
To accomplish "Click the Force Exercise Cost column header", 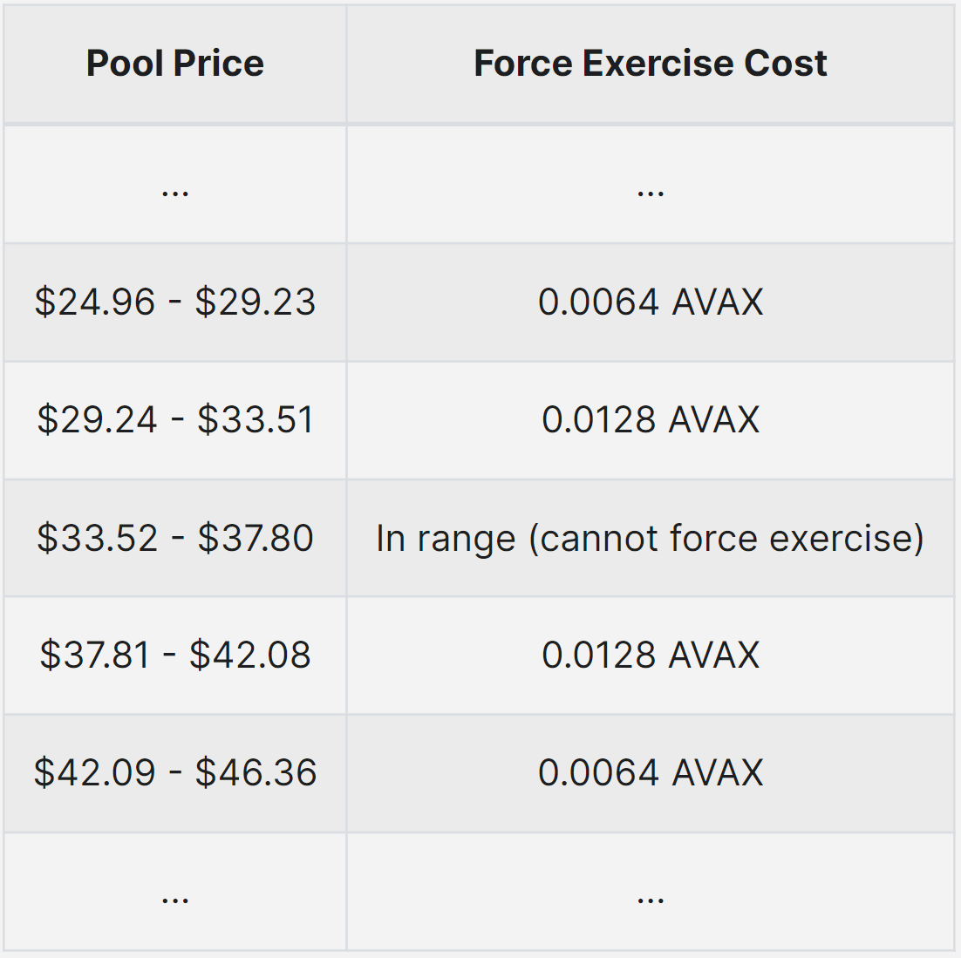I will tap(650, 64).
